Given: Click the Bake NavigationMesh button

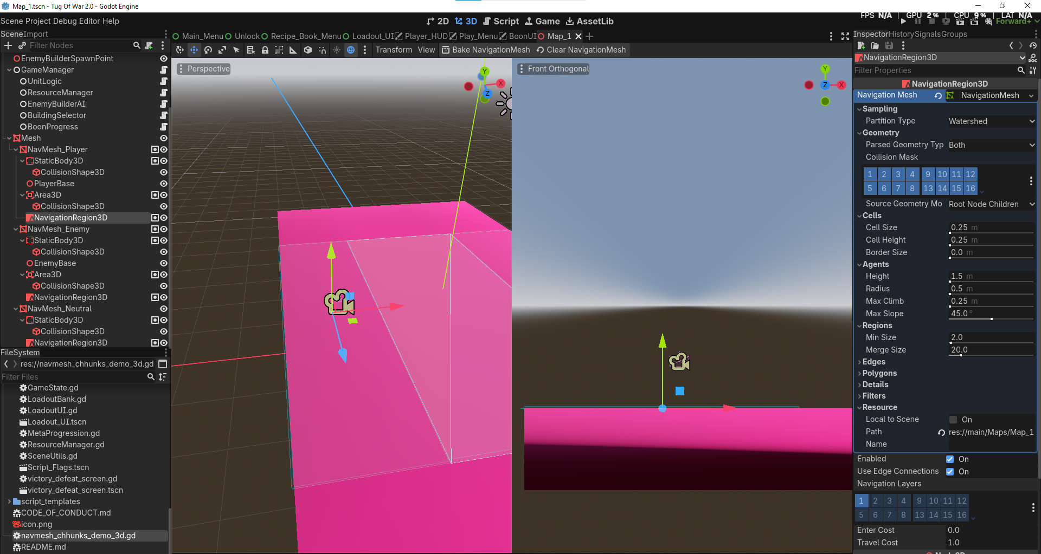Looking at the screenshot, I should (x=486, y=50).
